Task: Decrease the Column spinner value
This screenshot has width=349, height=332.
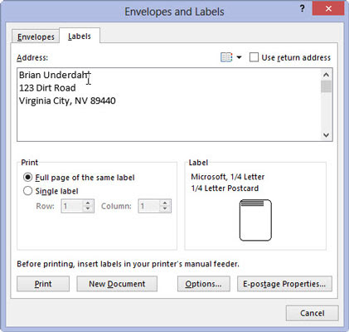Action: pos(165,209)
